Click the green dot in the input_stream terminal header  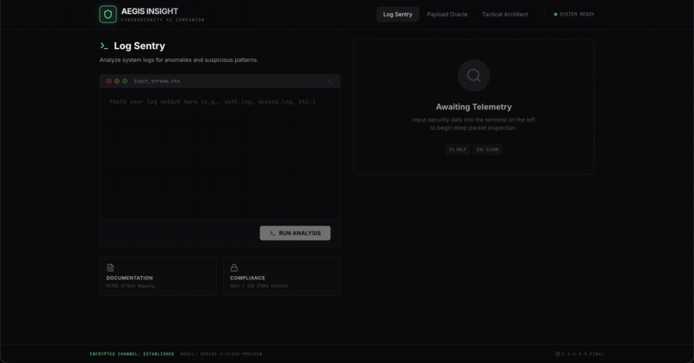pyautogui.click(x=125, y=81)
